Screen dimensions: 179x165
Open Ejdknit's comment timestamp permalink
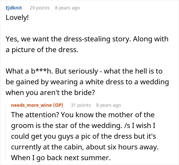[x=67, y=8]
